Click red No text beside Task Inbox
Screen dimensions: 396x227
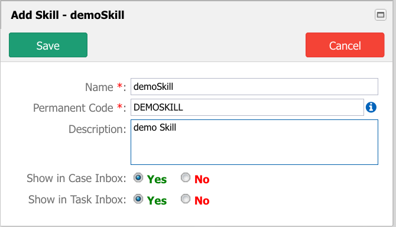[202, 201]
